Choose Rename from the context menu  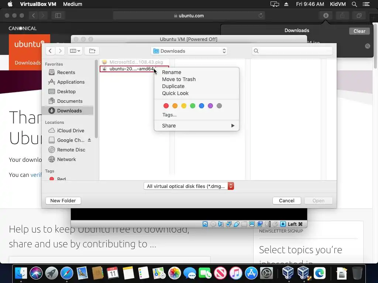pos(171,72)
